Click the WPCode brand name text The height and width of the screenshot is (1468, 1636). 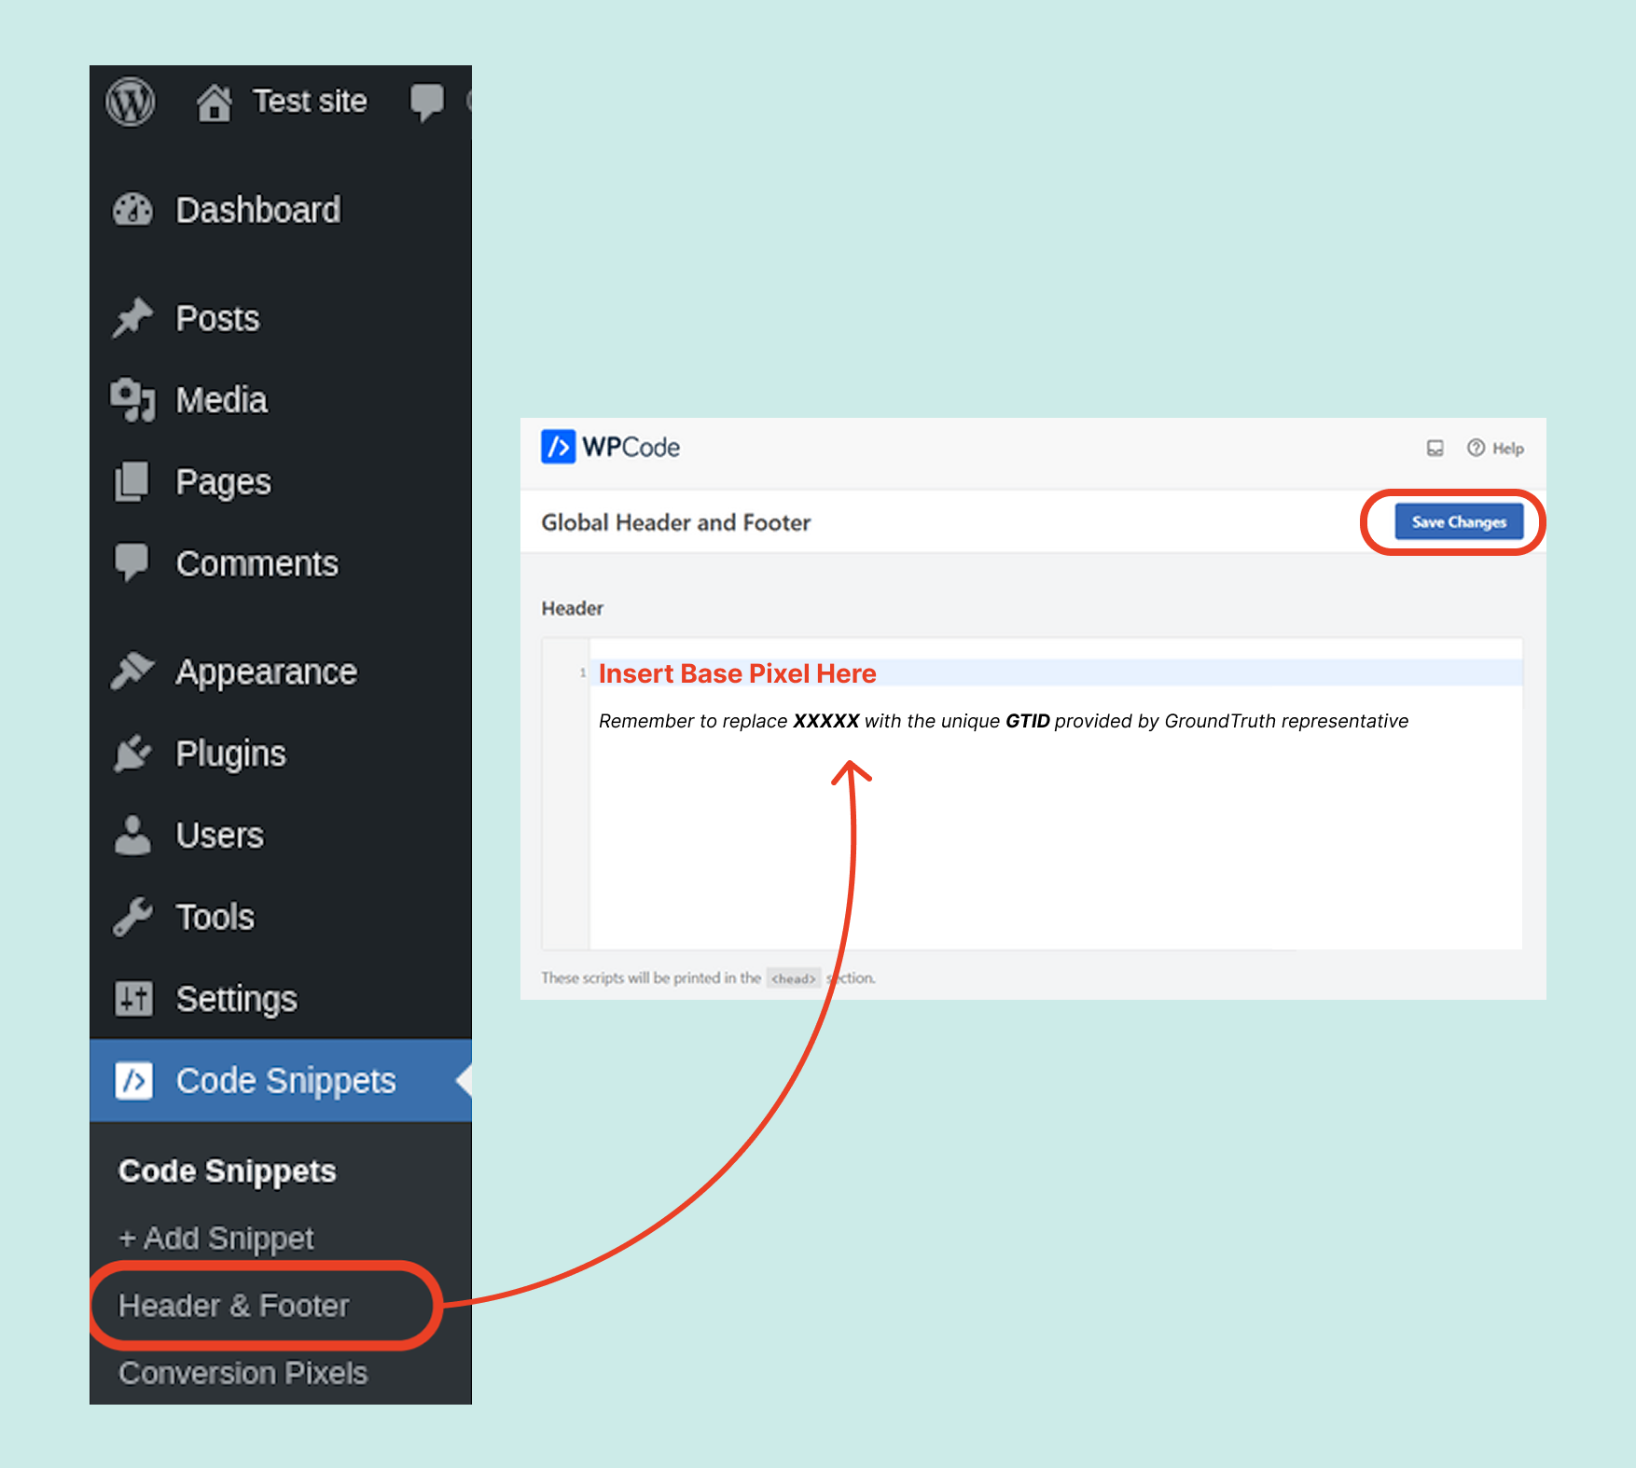[x=631, y=448]
